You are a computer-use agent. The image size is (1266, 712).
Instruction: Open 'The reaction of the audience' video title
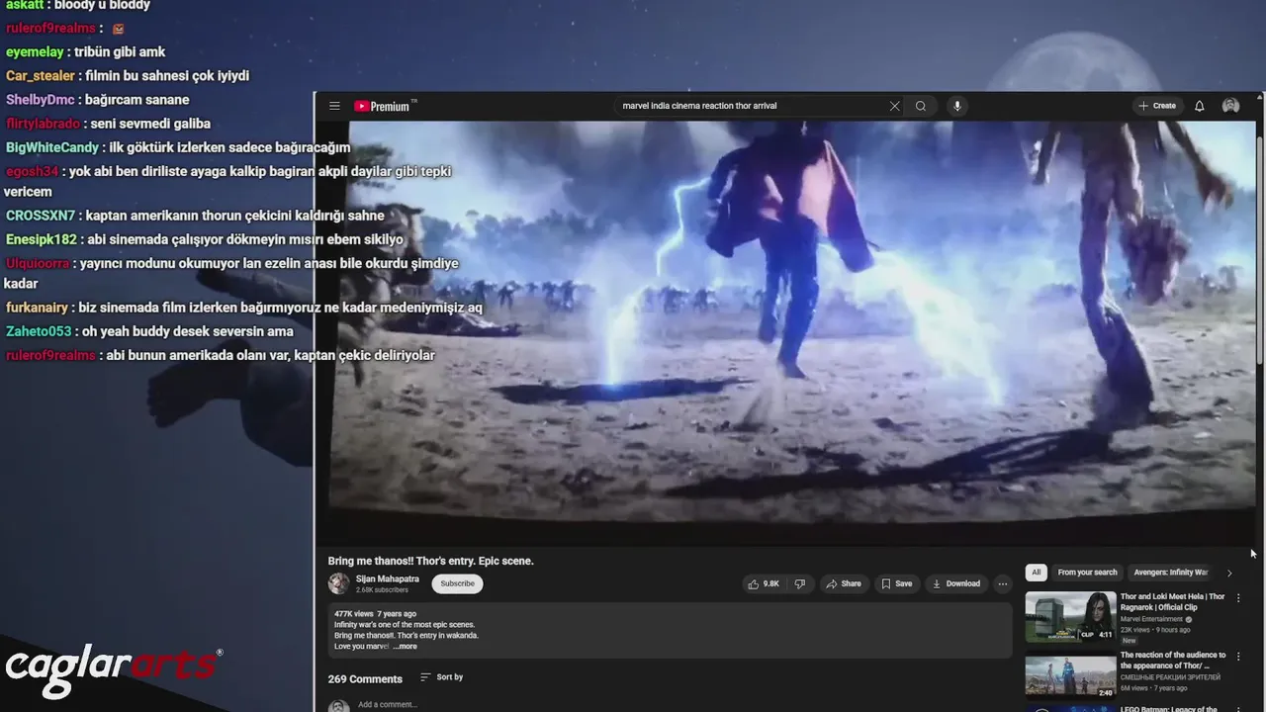click(x=1173, y=660)
